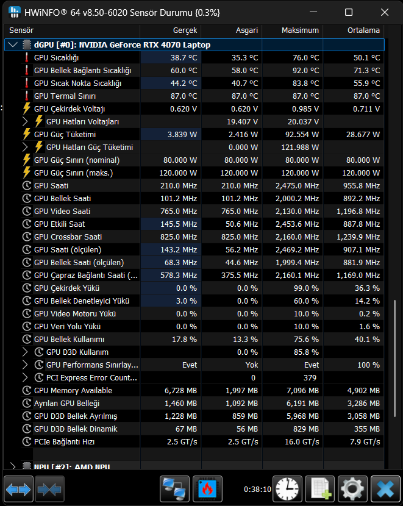Expand PCI Express Error Count group
Image resolution: width=403 pixels, height=506 pixels.
25,377
